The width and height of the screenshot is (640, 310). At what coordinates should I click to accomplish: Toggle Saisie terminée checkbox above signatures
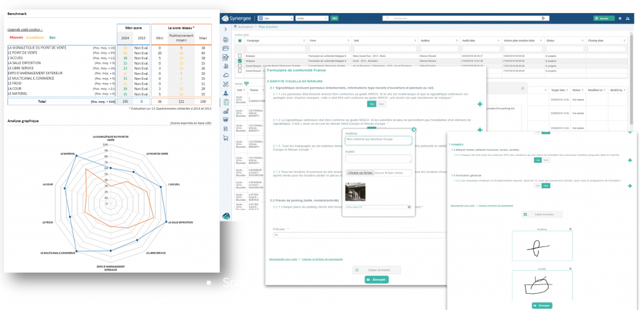pyautogui.click(x=525, y=215)
